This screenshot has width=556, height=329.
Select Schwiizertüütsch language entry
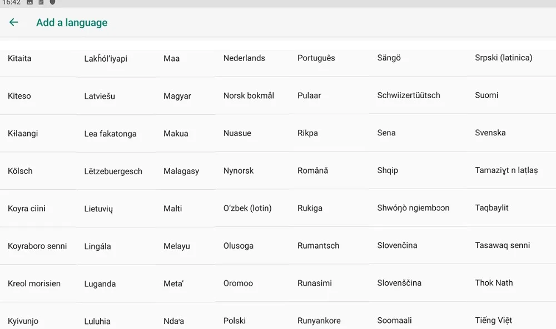[409, 95]
